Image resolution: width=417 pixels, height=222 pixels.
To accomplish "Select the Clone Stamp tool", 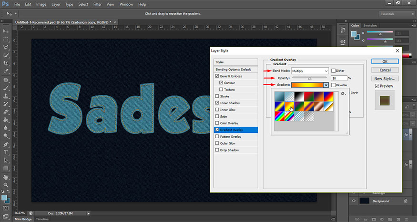I will click(x=6, y=96).
